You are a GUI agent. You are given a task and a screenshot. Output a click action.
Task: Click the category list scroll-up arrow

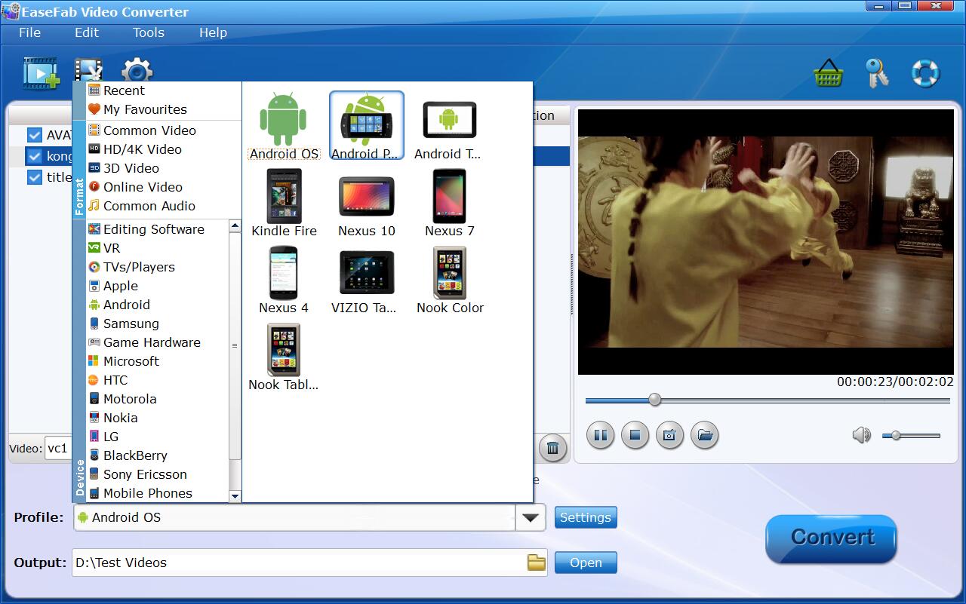pos(235,226)
